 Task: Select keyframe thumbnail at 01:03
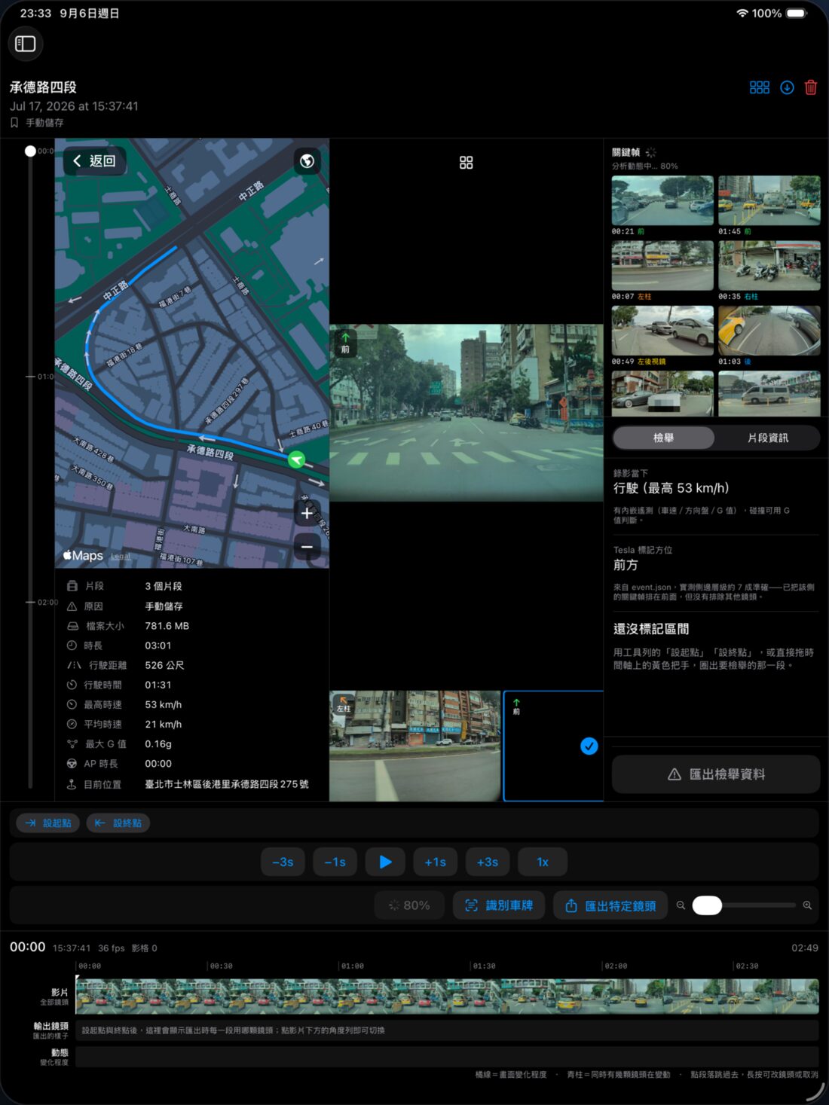coord(769,331)
